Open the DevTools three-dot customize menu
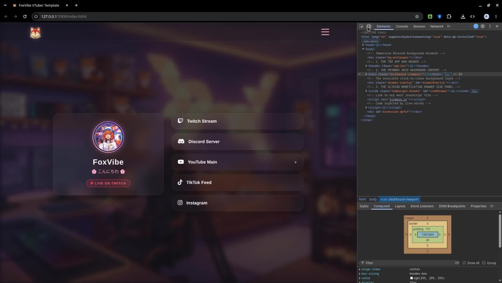Image resolution: width=502 pixels, height=283 pixels. tap(490, 26)
